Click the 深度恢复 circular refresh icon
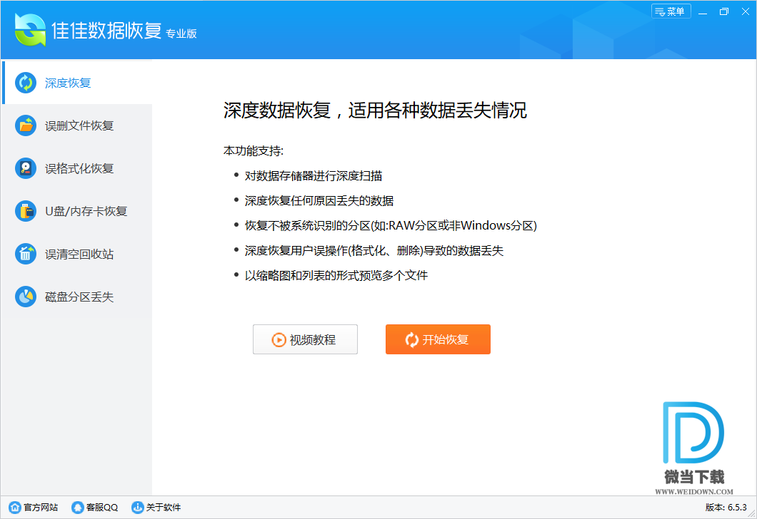The height and width of the screenshot is (519, 757). click(x=26, y=83)
